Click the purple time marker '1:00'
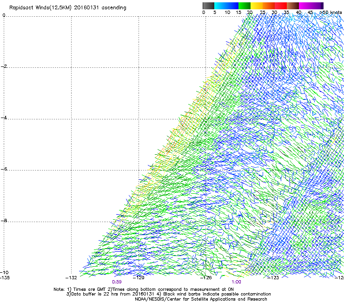This screenshot has height=302, width=344. click(236, 282)
